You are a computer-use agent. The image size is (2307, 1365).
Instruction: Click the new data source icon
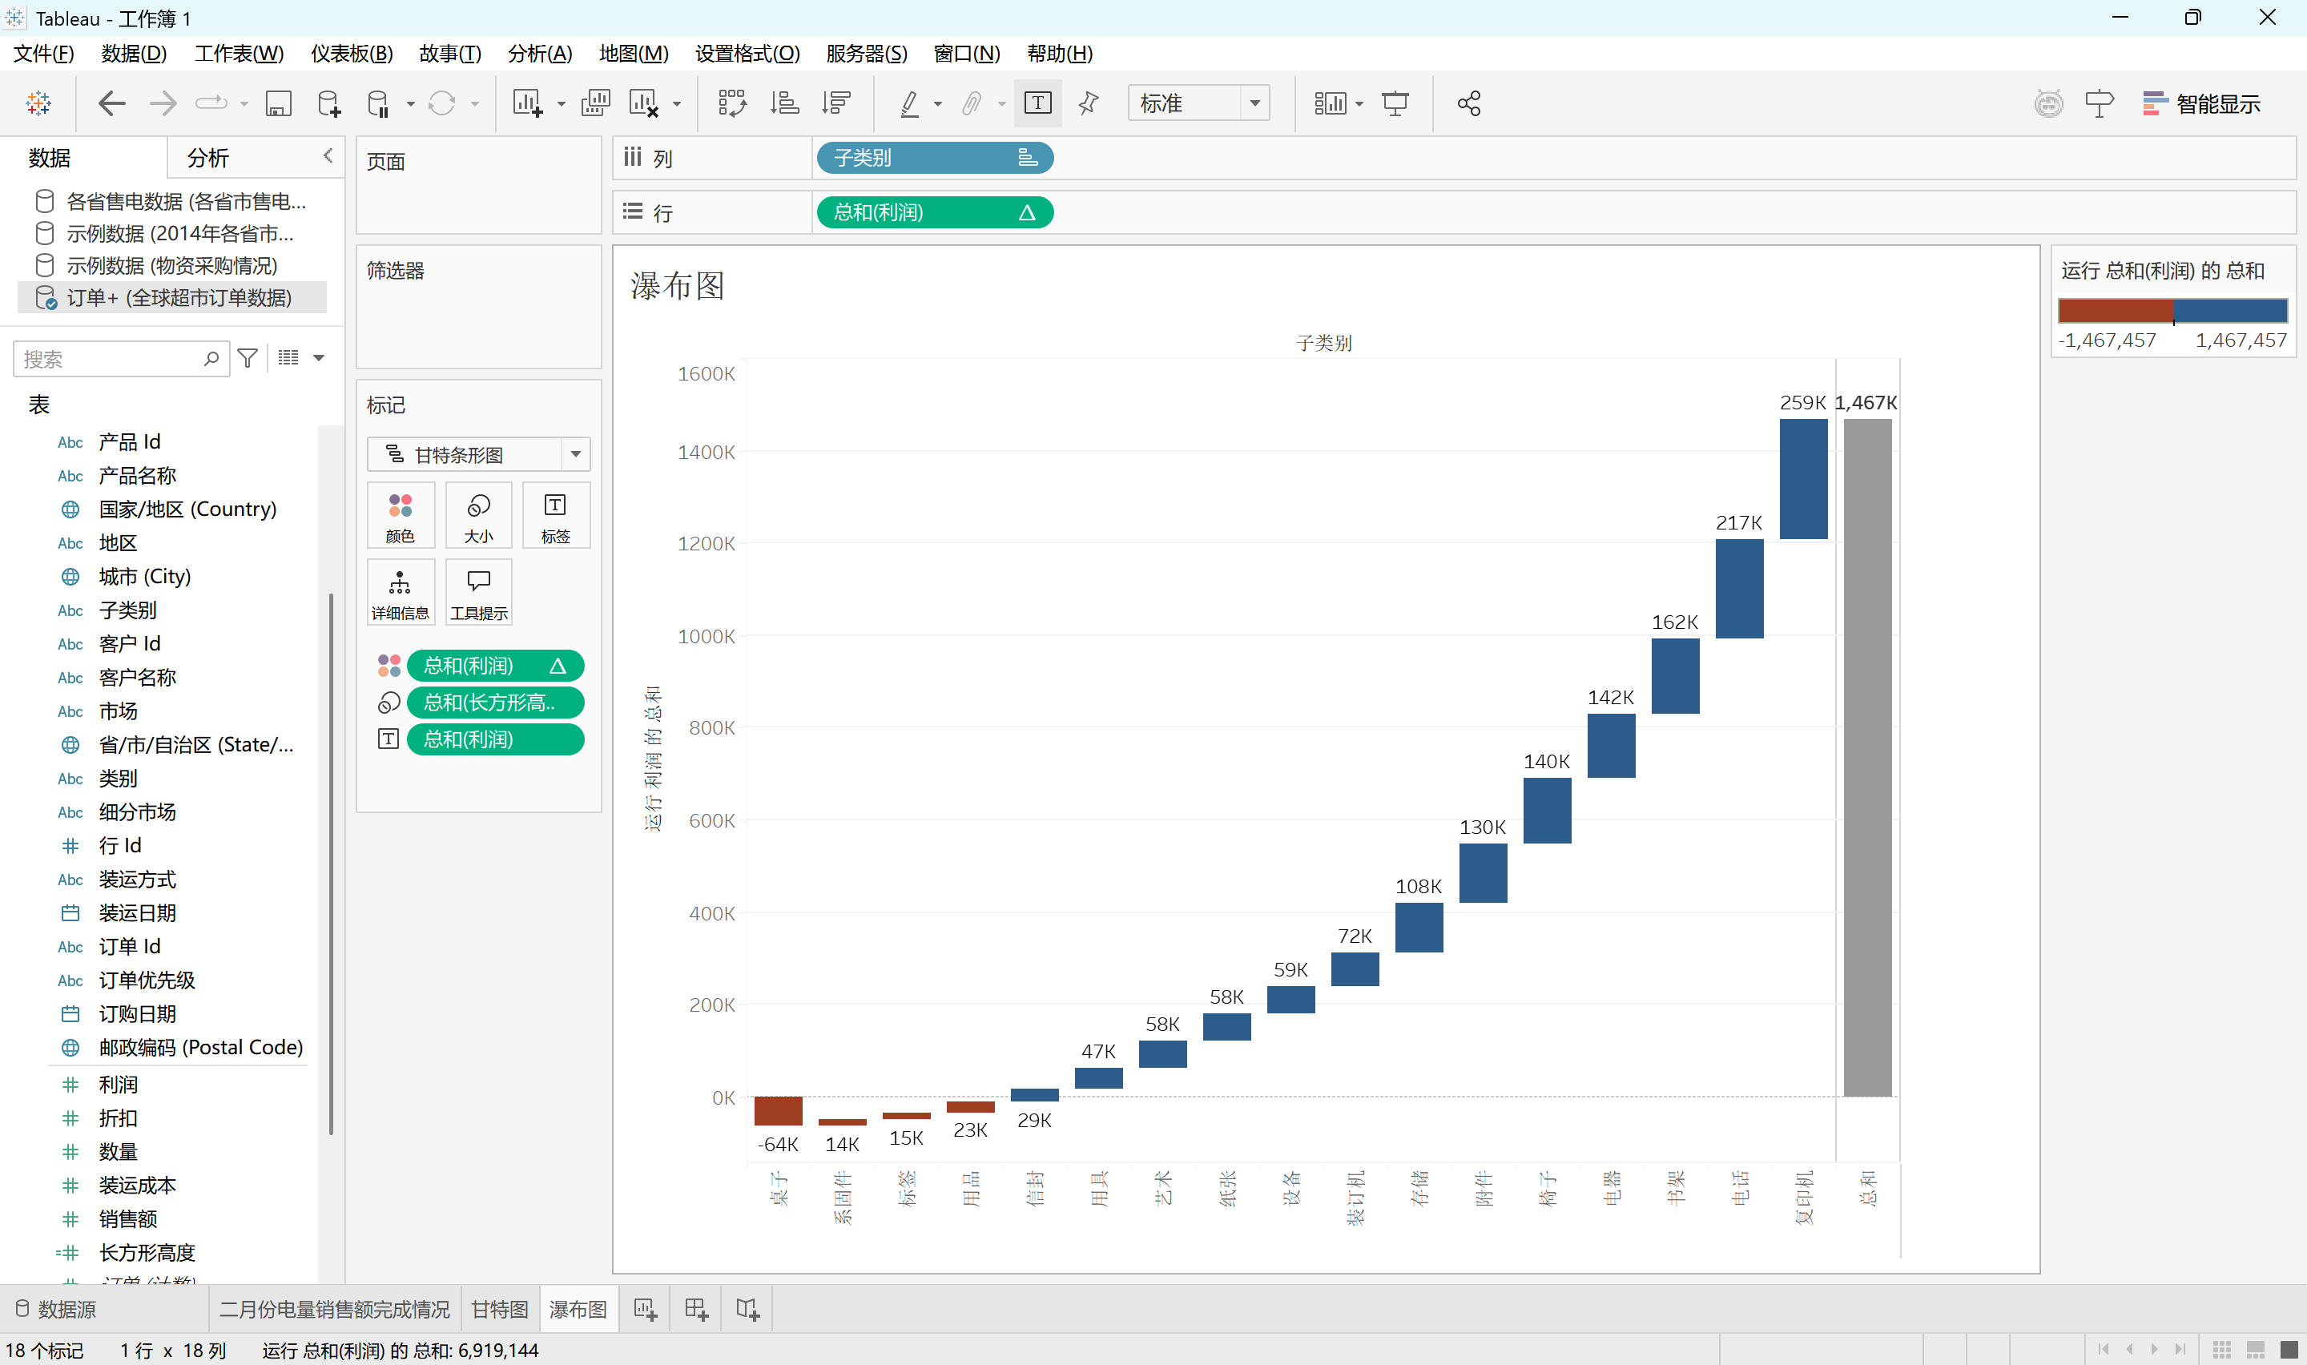click(x=328, y=103)
